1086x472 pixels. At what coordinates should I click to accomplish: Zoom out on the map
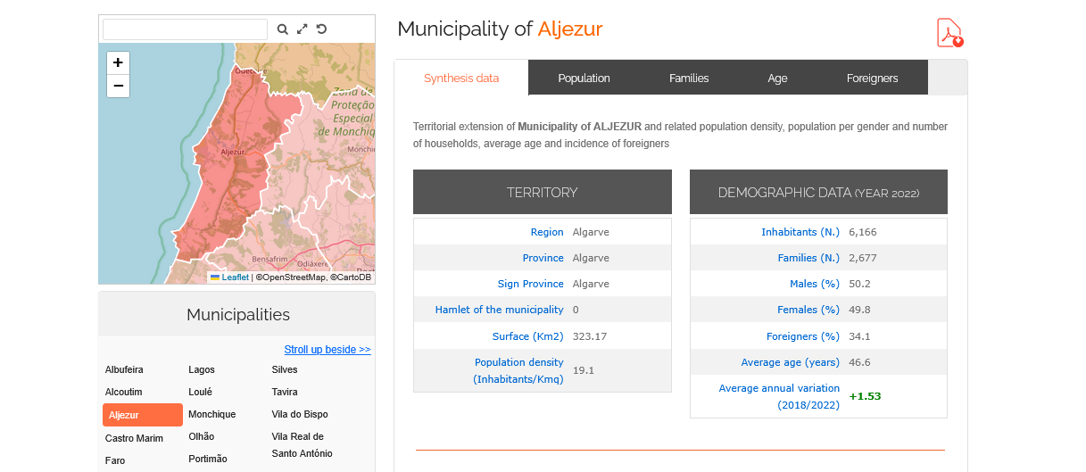click(x=118, y=87)
